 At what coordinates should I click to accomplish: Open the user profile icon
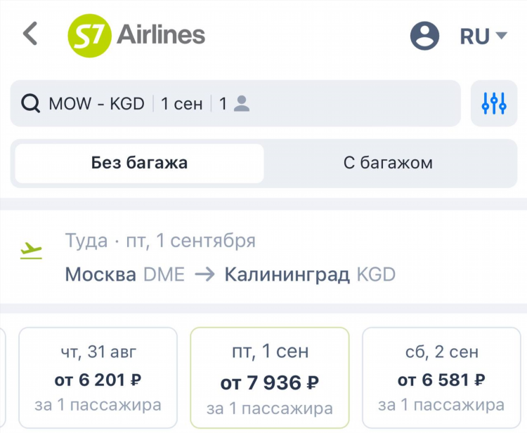click(424, 36)
